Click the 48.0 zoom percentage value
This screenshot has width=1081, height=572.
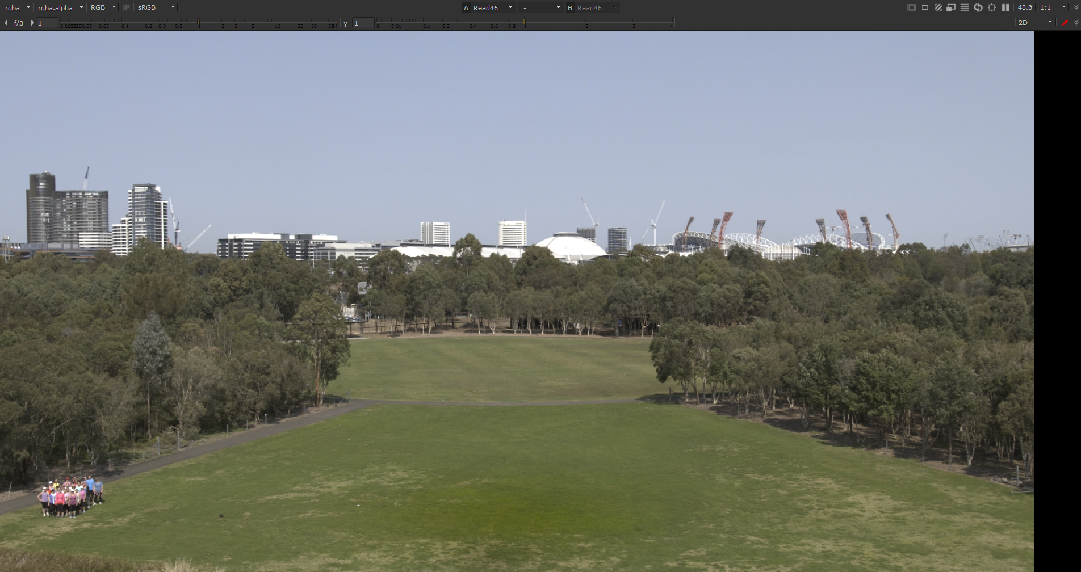[1025, 7]
